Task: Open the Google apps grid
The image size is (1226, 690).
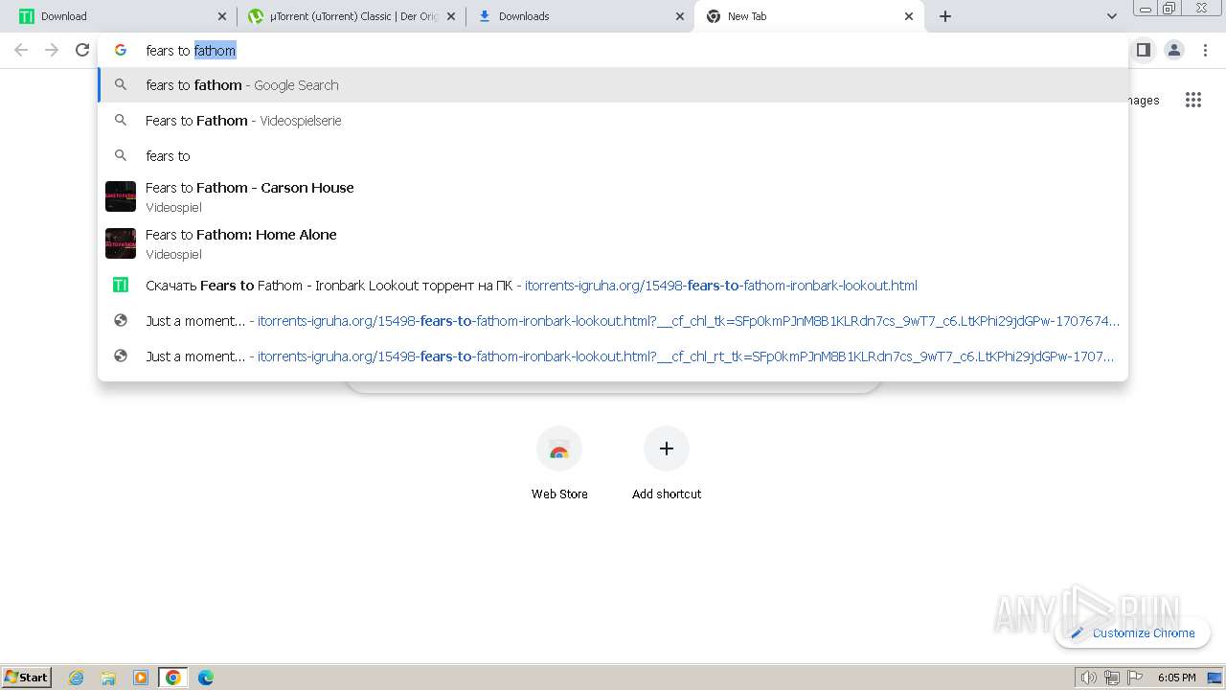Action: (x=1192, y=100)
